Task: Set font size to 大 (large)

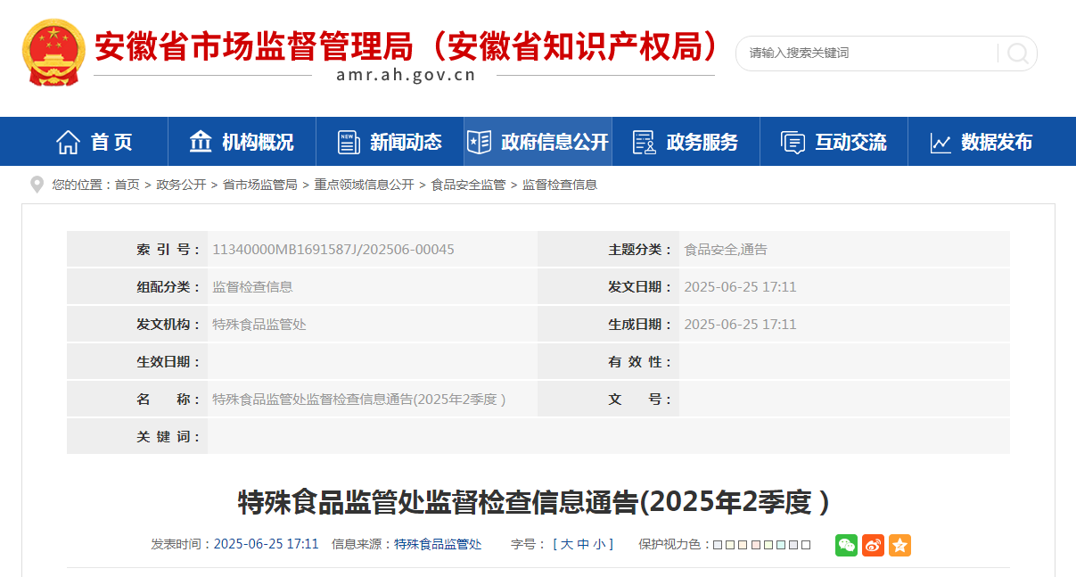Action: [x=566, y=544]
